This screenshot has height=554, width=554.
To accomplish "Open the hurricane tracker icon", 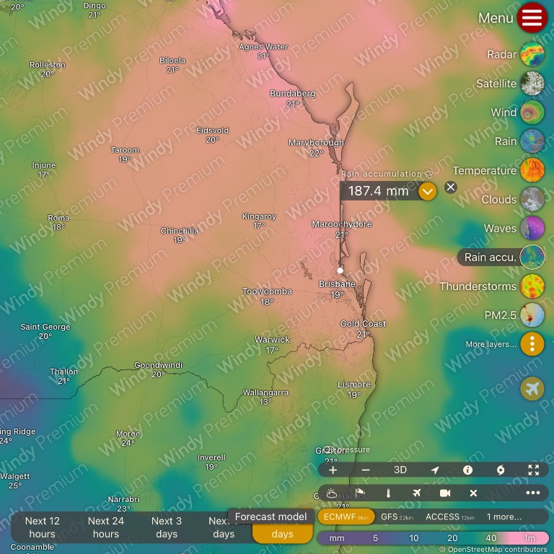I will [501, 470].
